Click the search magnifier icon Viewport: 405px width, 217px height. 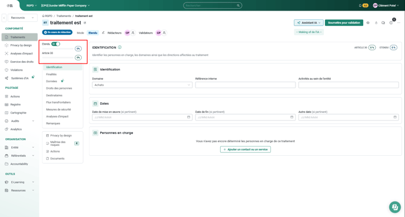238,5
